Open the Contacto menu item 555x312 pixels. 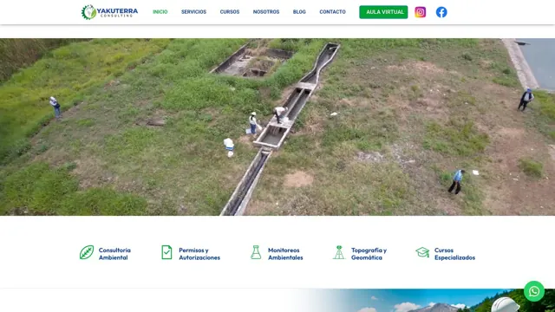coord(332,12)
